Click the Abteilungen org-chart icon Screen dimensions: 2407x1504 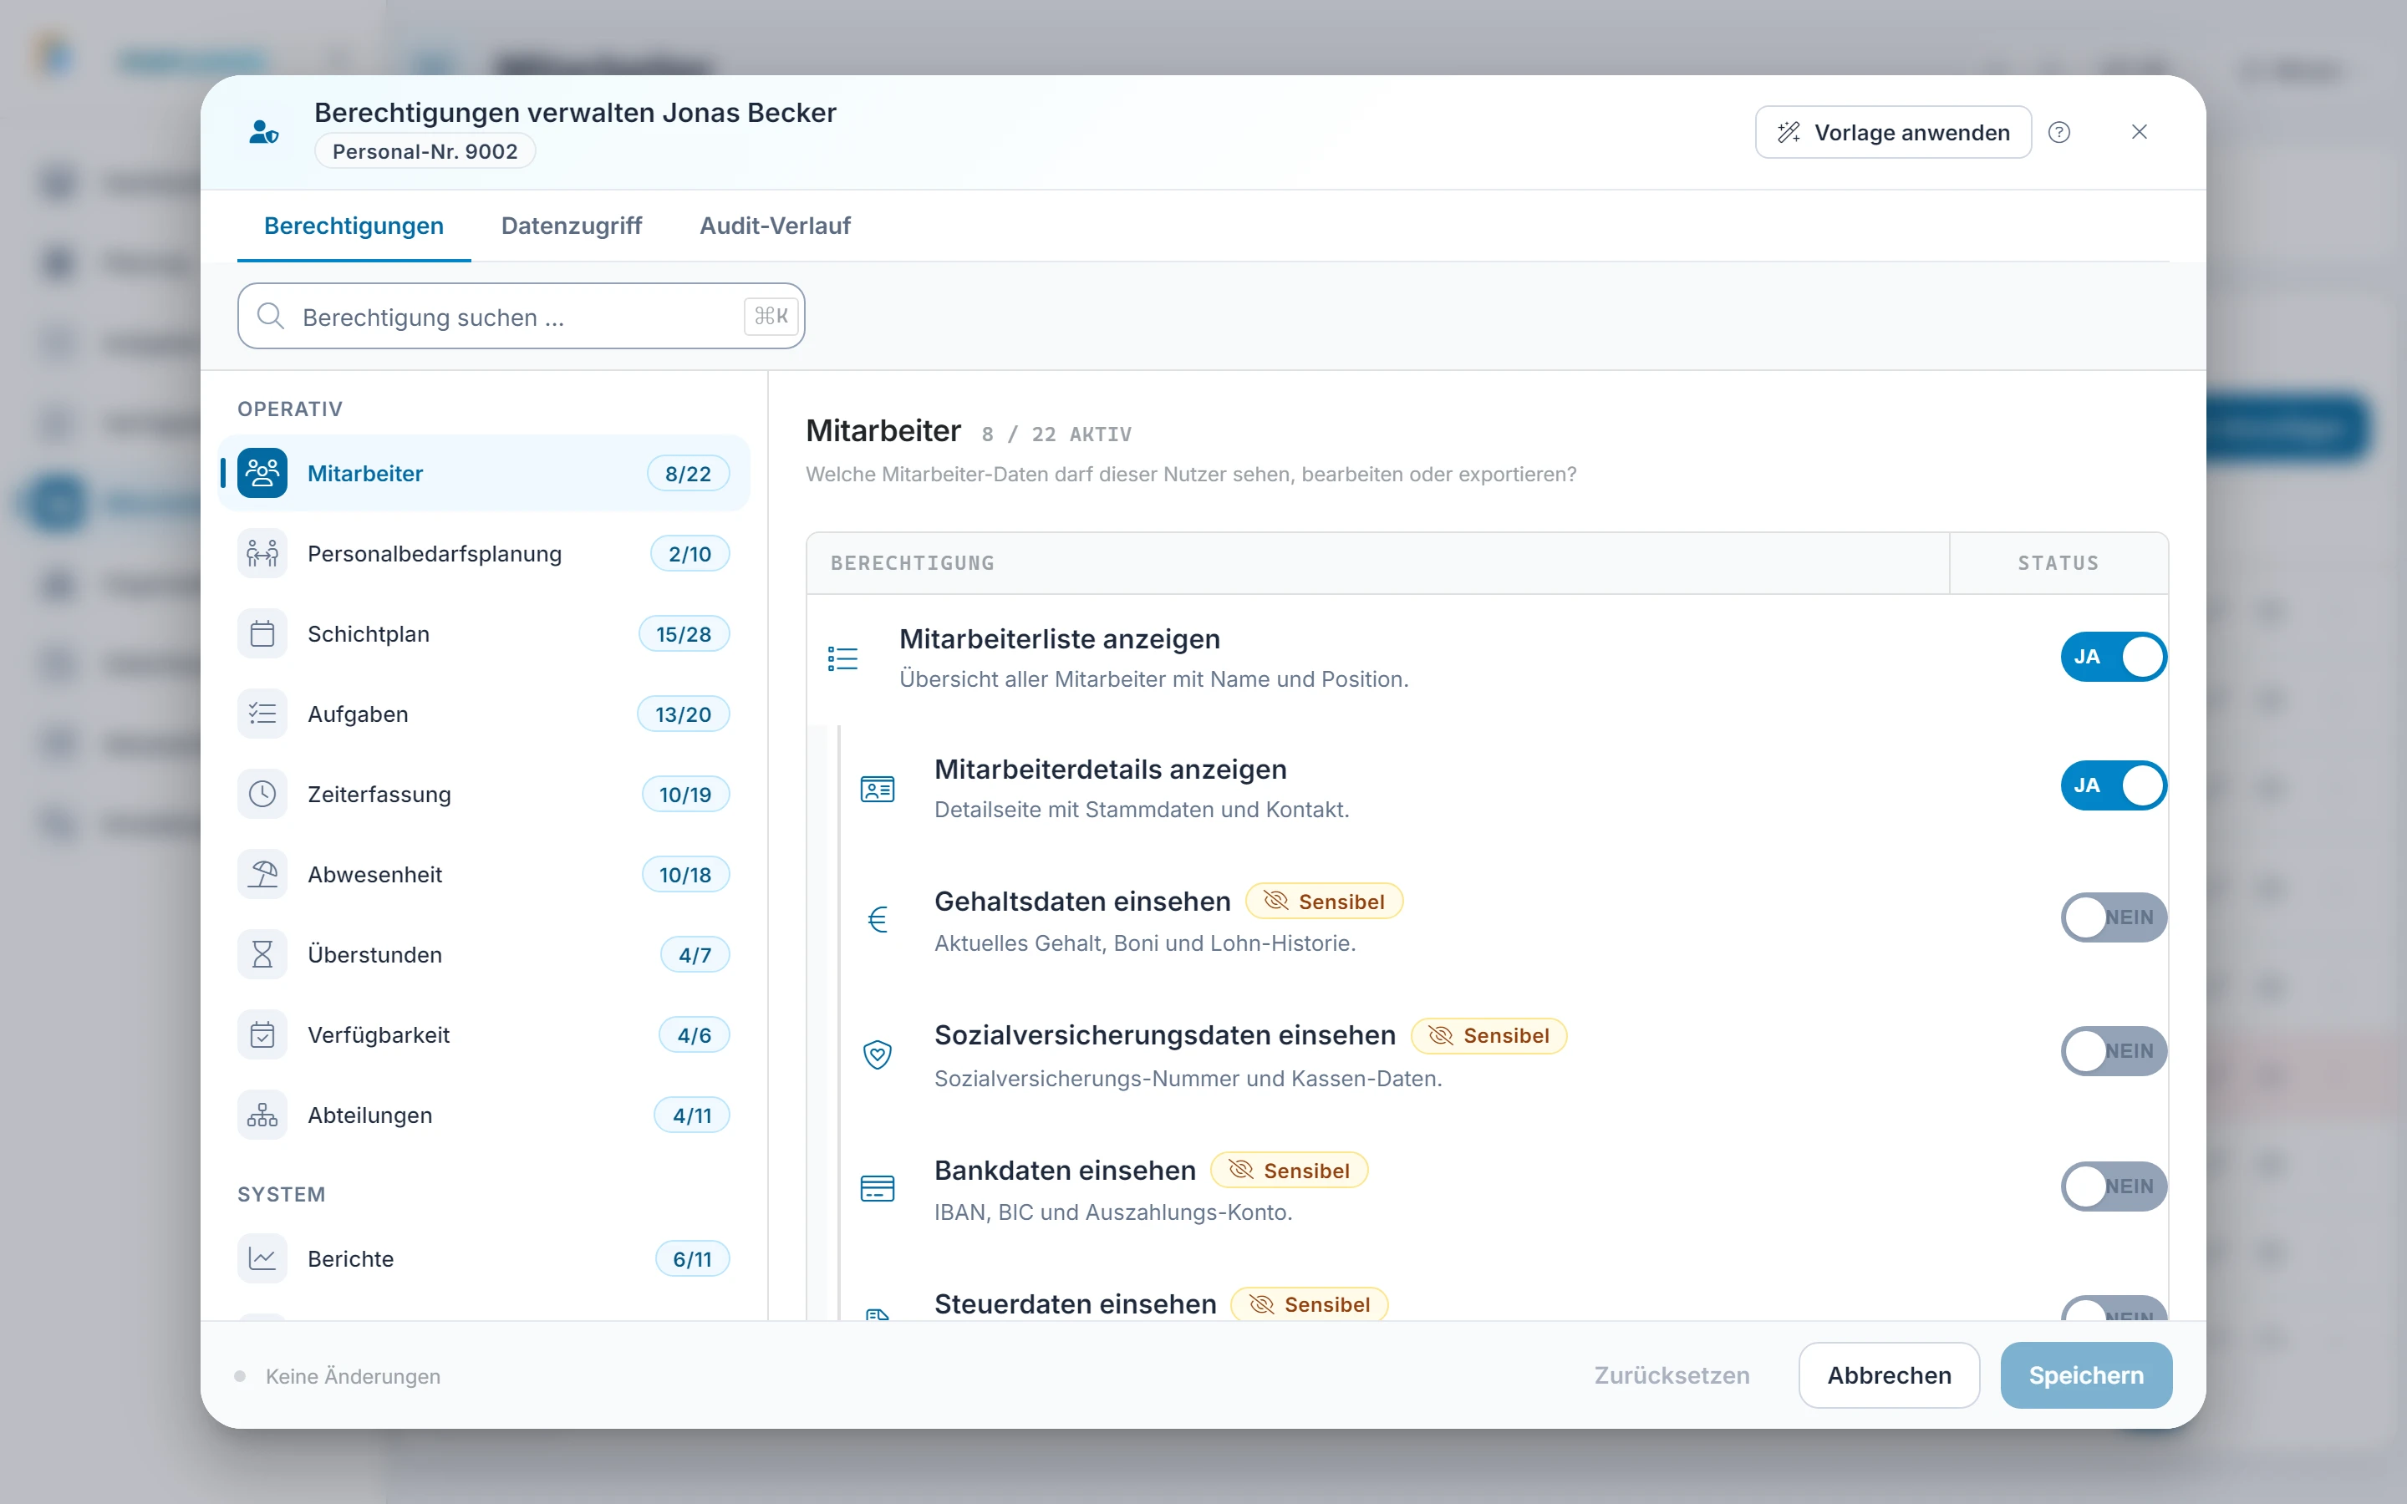pyautogui.click(x=262, y=1115)
